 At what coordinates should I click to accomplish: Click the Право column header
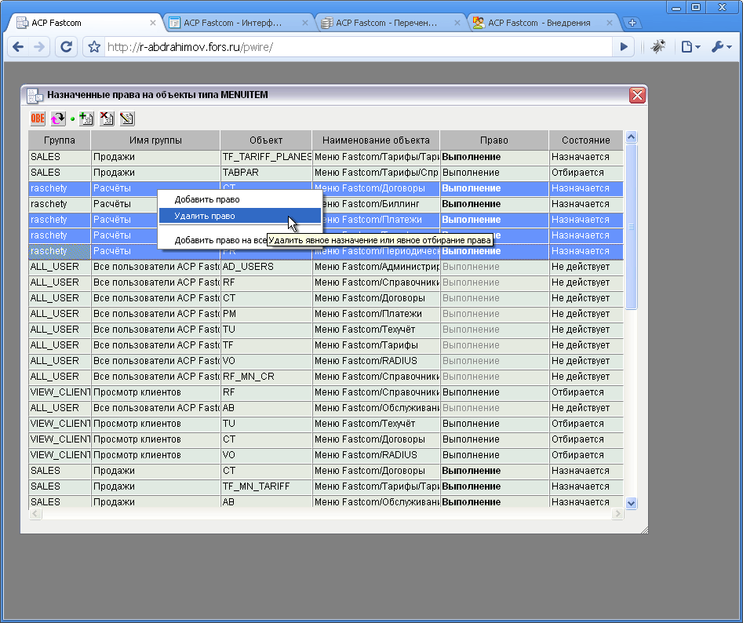click(x=494, y=140)
